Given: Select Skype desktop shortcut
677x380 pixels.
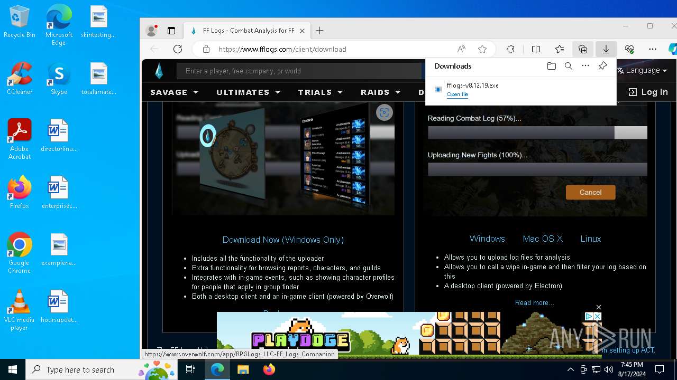Looking at the screenshot, I should pyautogui.click(x=59, y=79).
